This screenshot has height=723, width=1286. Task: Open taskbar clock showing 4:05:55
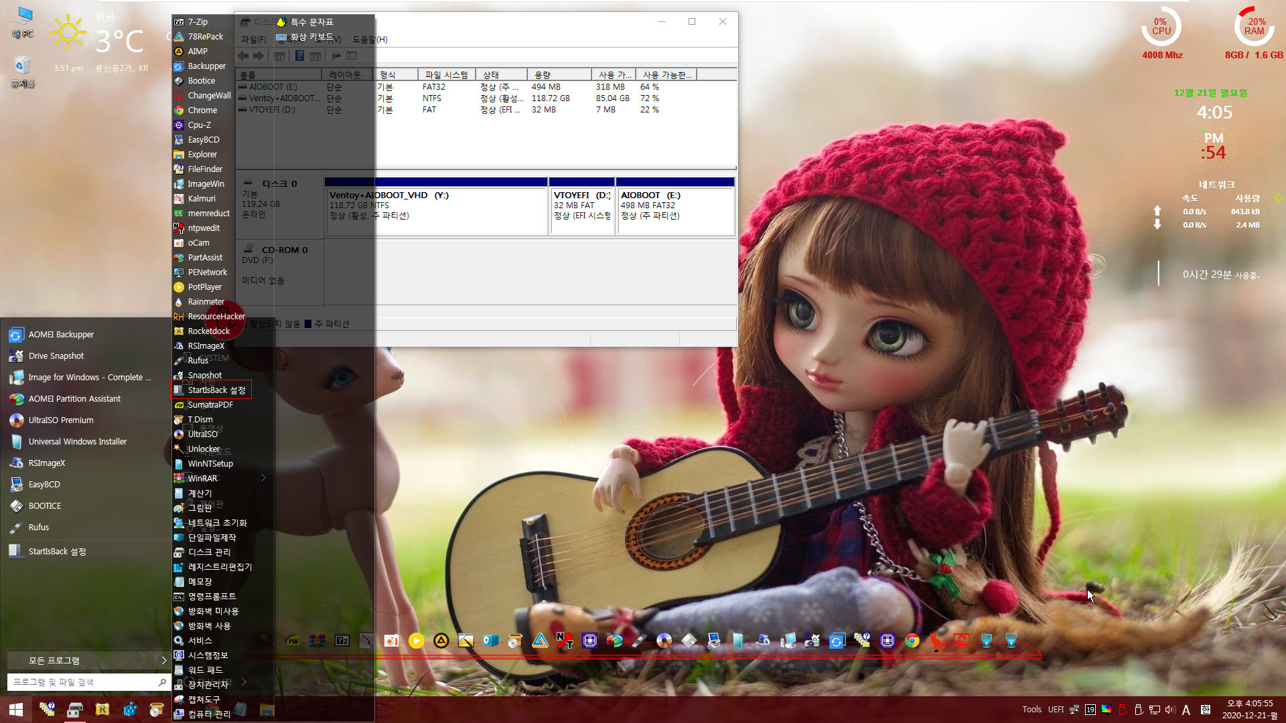1249,709
